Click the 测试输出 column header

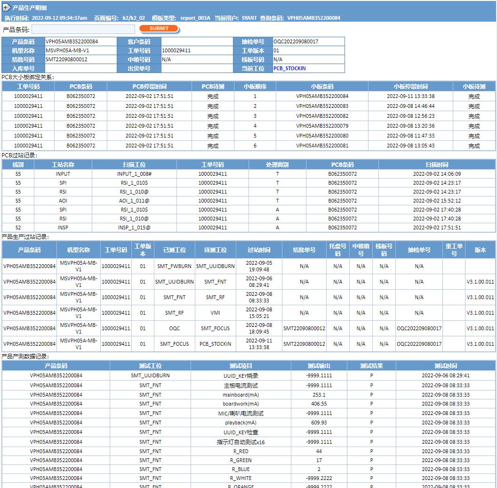pos(319,366)
